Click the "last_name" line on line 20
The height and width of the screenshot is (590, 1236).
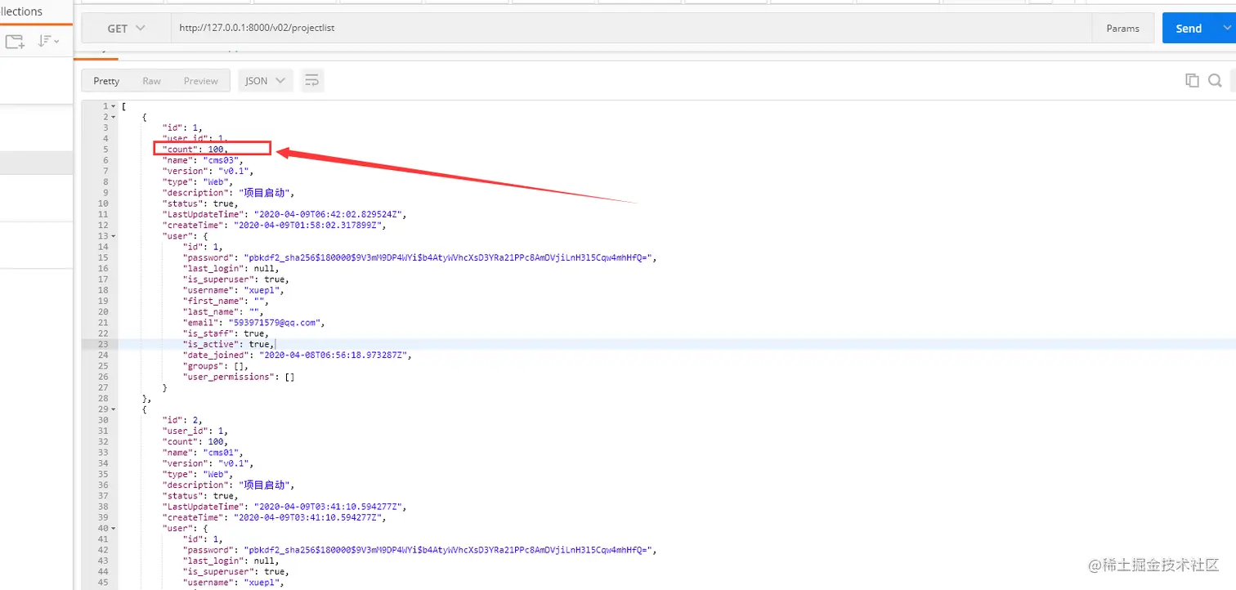222,311
